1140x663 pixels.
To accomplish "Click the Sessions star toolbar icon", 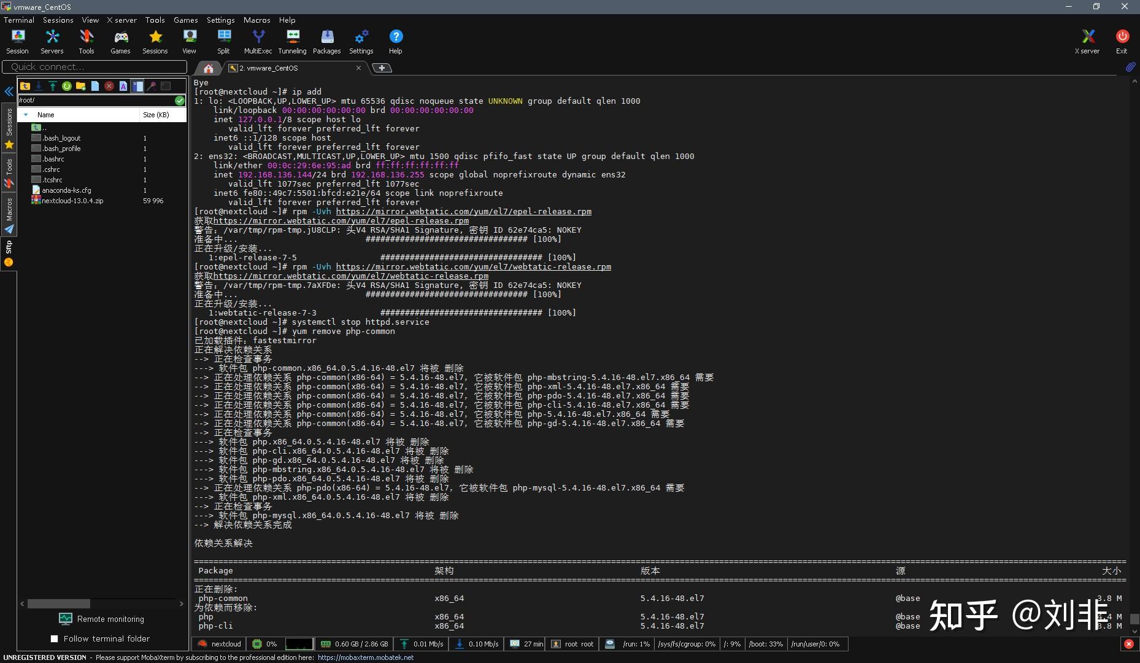I will pyautogui.click(x=155, y=42).
